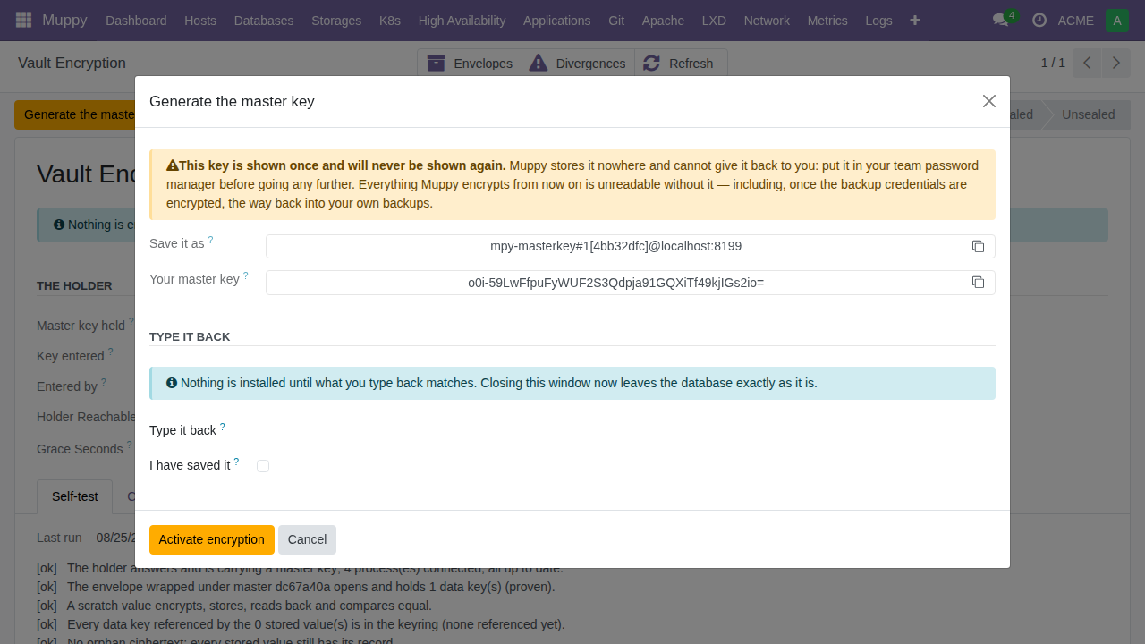Select the Self-test tab
The image size is (1145, 644).
point(75,496)
